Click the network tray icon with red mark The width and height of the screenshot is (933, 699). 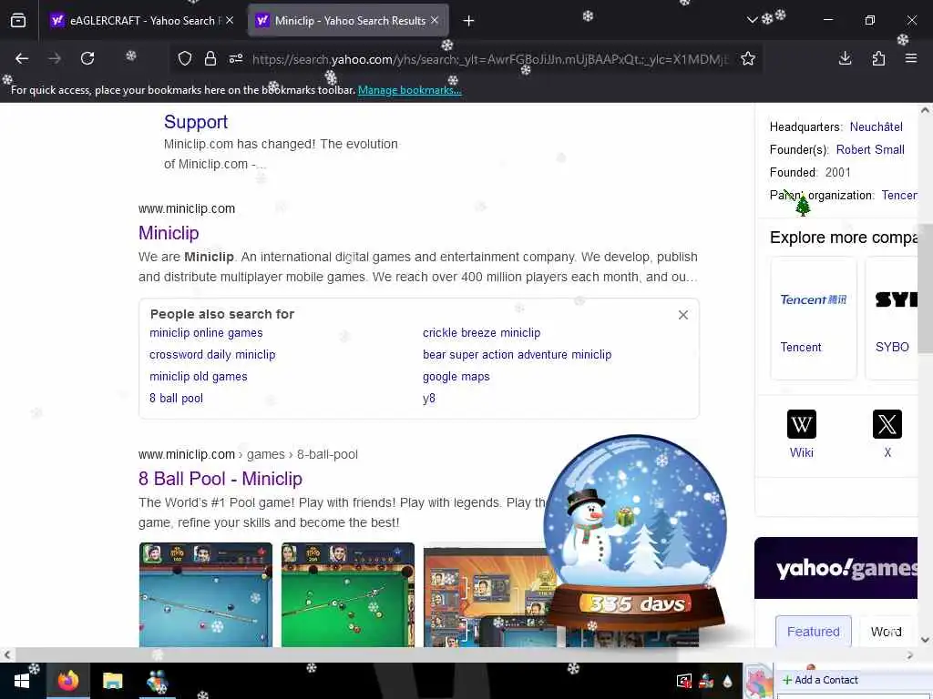point(706,681)
